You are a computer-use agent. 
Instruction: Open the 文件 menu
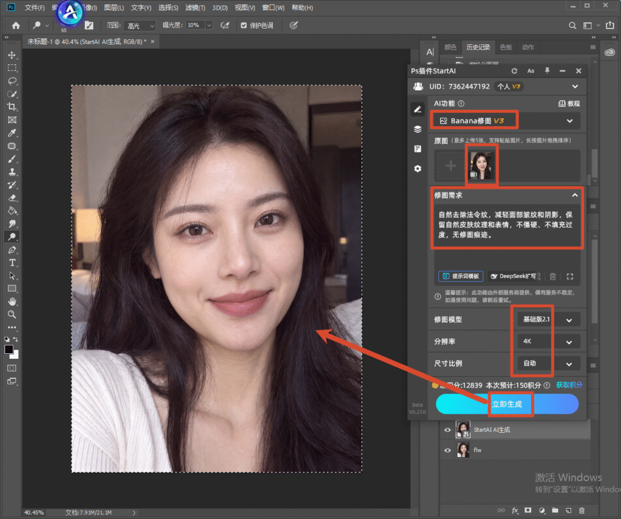coord(35,7)
